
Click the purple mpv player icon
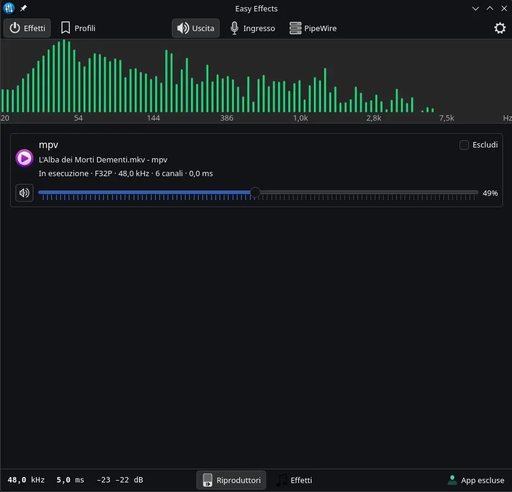coord(24,158)
